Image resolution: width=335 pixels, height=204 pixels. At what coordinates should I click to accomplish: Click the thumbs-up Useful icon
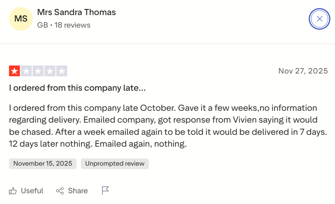coord(13,191)
